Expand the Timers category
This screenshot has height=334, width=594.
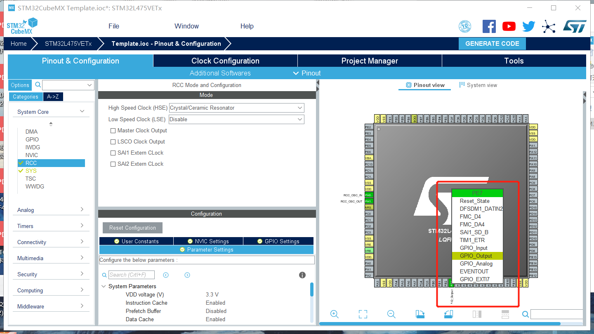82,226
